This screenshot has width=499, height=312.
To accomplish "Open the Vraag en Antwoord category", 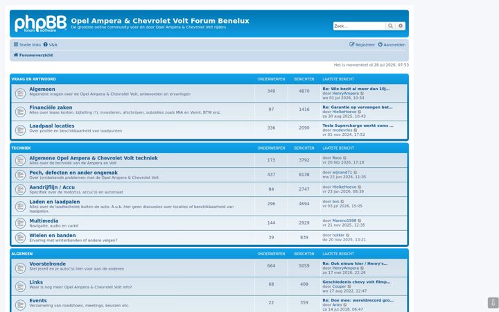I will (34, 79).
